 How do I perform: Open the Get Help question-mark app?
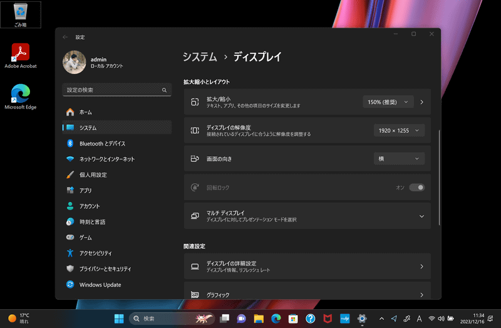click(x=310, y=319)
